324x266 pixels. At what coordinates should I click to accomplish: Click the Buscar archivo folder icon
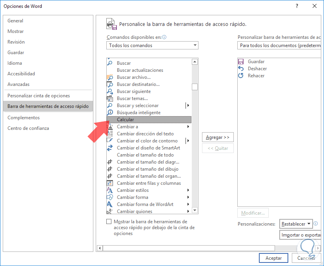pos(110,77)
